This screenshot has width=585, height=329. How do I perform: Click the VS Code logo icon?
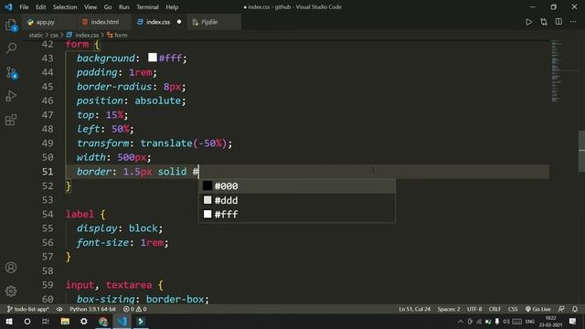[8, 6]
